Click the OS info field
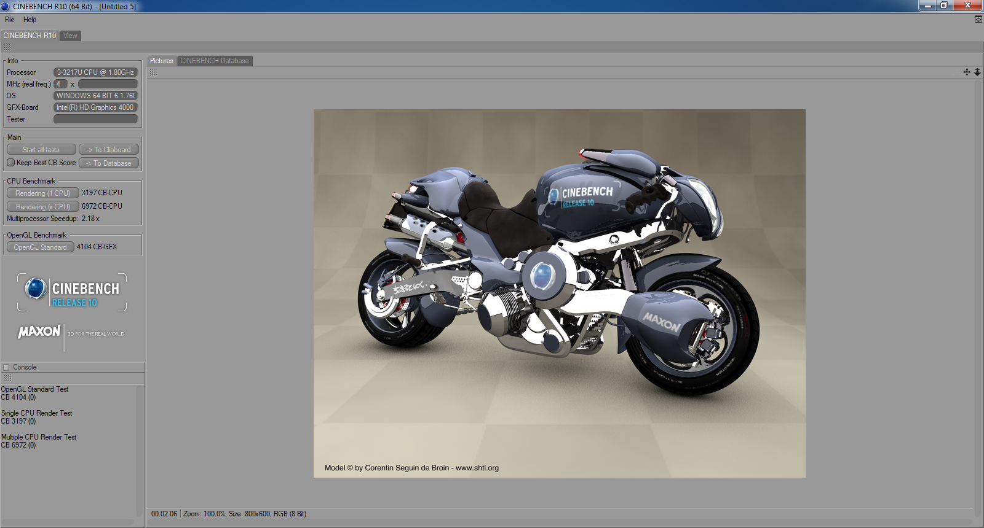This screenshot has width=984, height=528. pos(95,96)
